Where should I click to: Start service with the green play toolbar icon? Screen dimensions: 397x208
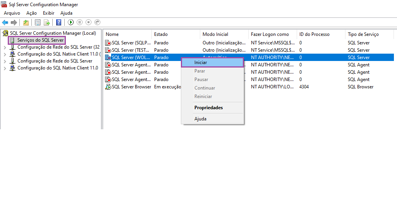(x=71, y=22)
